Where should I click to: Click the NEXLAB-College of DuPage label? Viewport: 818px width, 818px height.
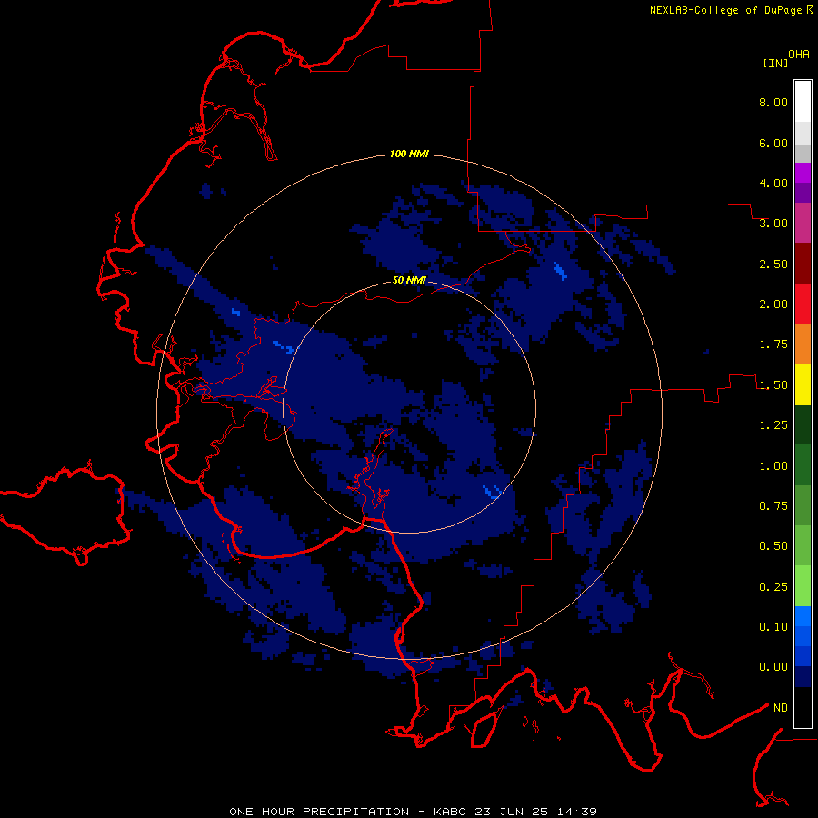725,10
